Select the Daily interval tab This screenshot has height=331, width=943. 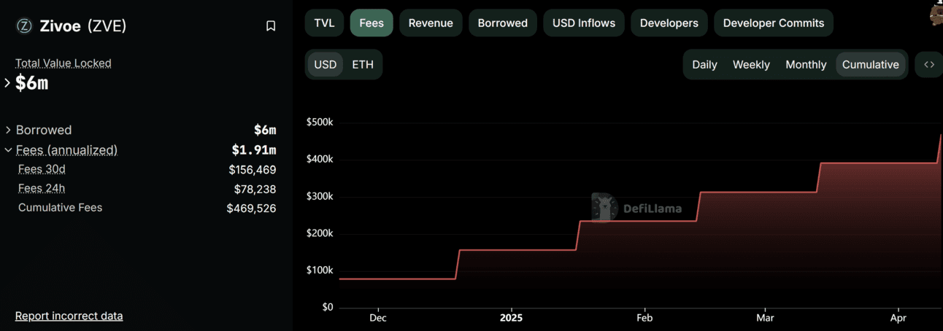pyautogui.click(x=704, y=64)
